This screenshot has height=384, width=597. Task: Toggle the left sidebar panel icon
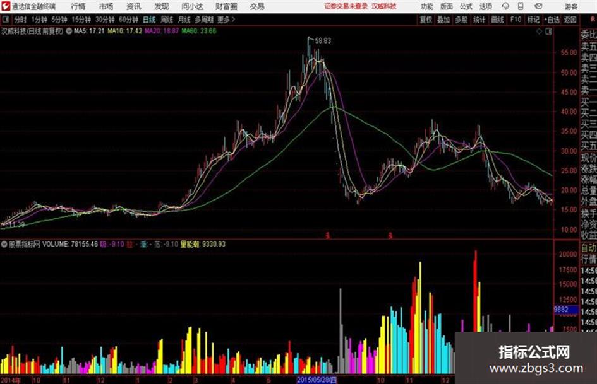pyautogui.click(x=5, y=19)
